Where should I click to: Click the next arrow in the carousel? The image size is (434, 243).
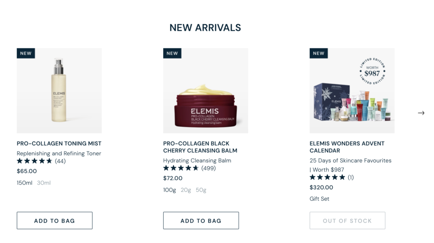(x=421, y=113)
